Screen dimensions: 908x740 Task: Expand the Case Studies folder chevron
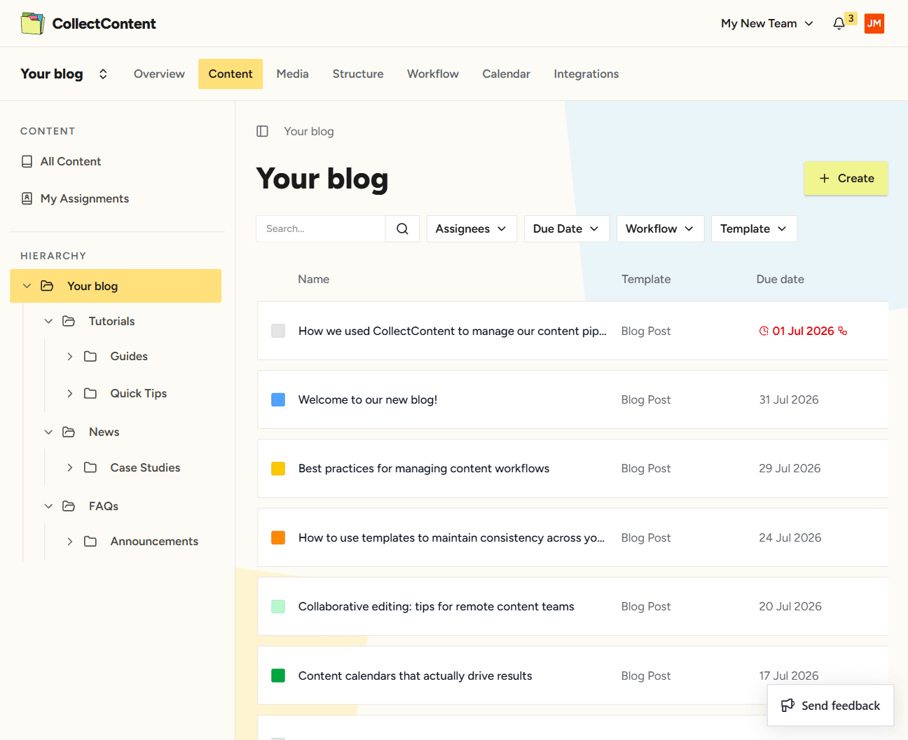[x=70, y=467]
